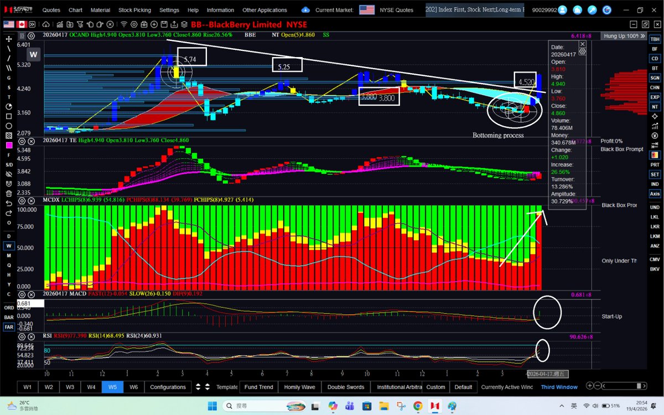
Task: Open the Other Applications menu
Action: (264, 10)
